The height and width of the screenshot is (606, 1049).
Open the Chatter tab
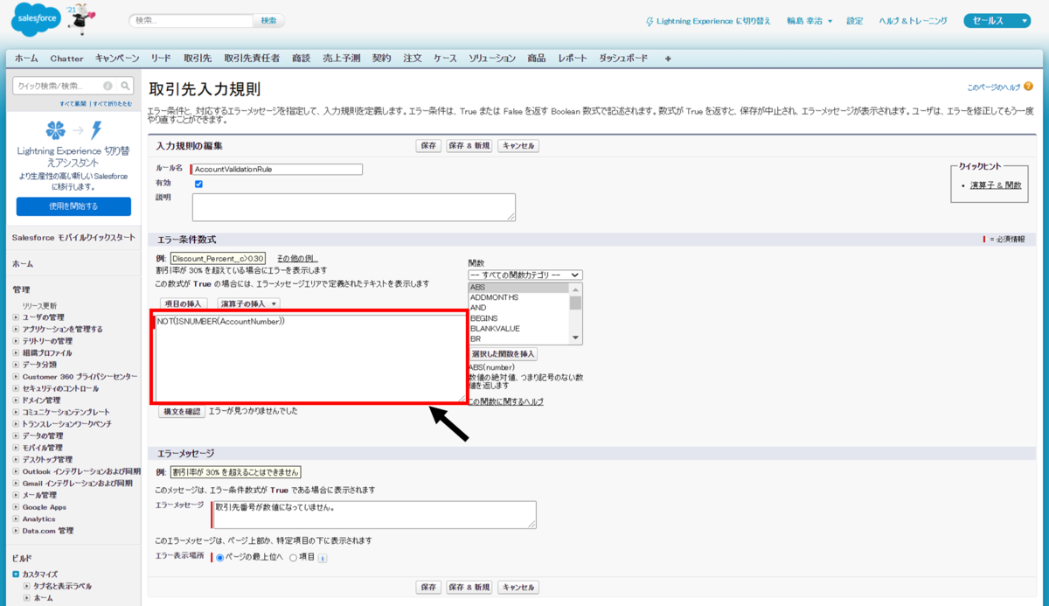(66, 59)
